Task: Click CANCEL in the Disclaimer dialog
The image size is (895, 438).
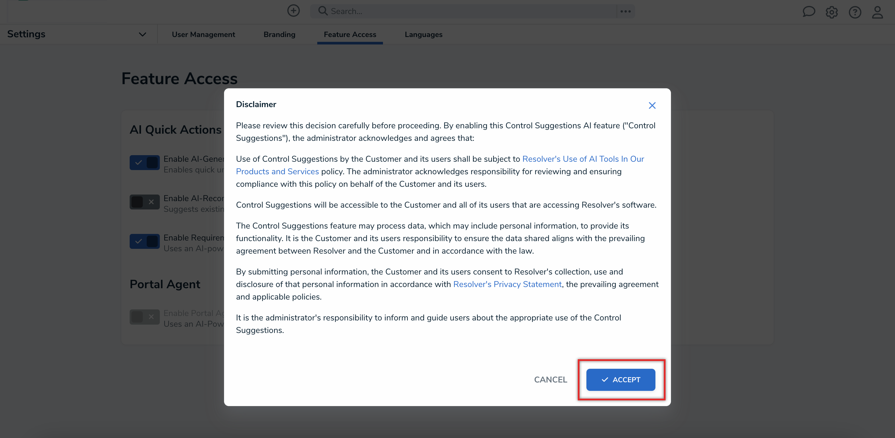Action: 550,380
